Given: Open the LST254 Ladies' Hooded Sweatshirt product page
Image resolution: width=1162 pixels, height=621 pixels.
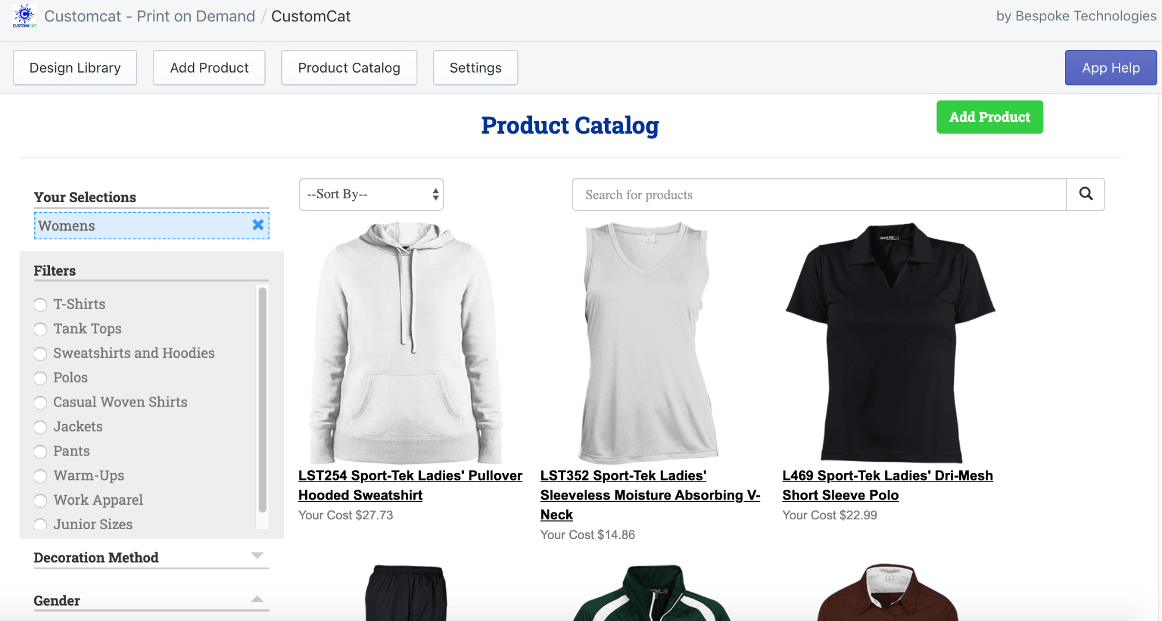Looking at the screenshot, I should (x=410, y=485).
